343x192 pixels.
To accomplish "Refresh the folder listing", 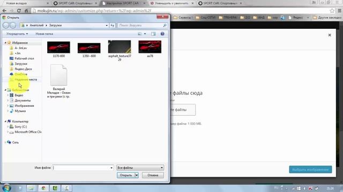I will tap(113, 25).
